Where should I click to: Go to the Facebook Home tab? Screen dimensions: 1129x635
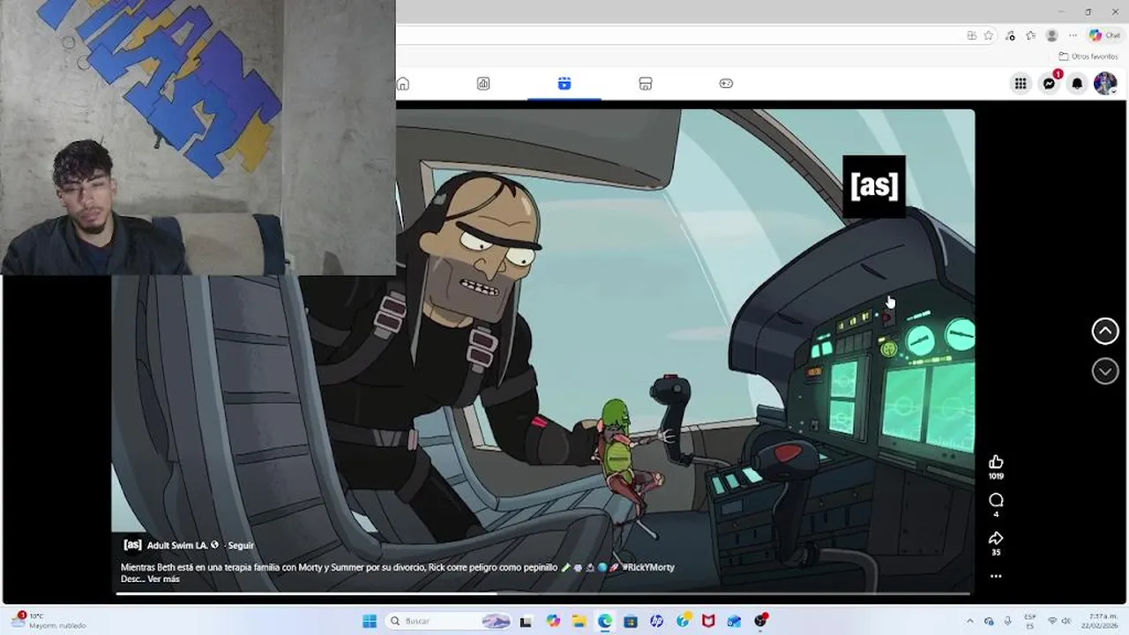click(403, 84)
